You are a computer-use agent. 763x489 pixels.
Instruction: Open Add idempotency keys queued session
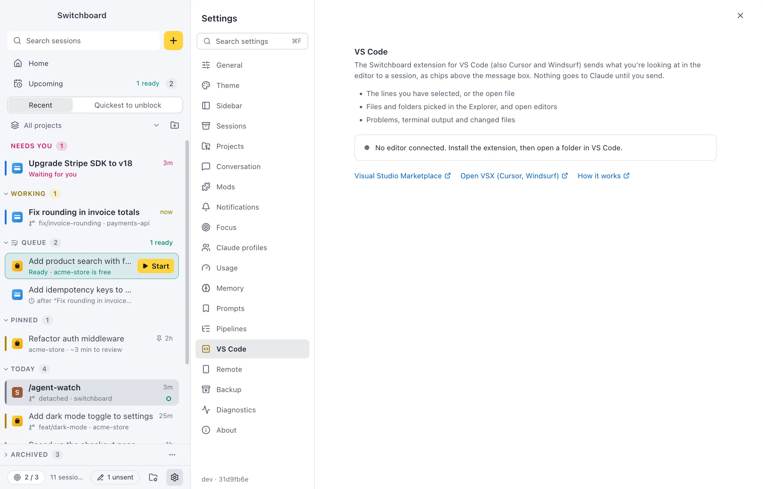coord(92,295)
